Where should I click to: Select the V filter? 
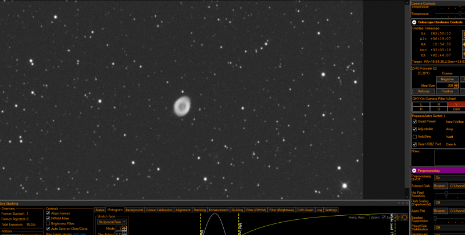[456, 105]
